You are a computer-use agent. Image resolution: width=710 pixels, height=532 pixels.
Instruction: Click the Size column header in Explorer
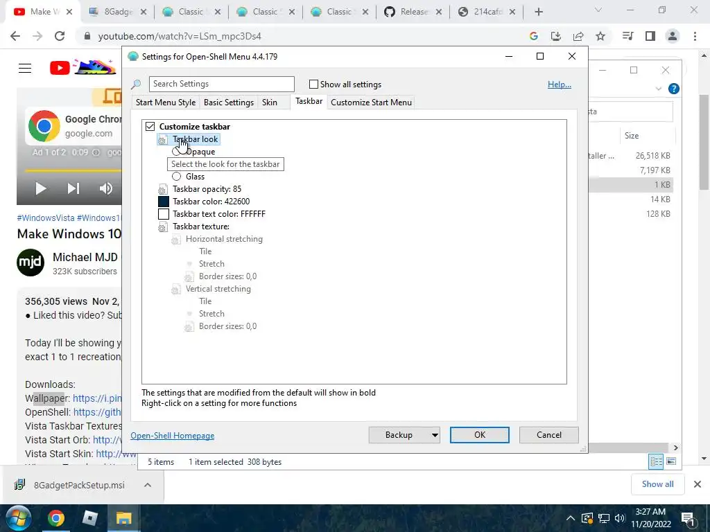[x=632, y=136]
